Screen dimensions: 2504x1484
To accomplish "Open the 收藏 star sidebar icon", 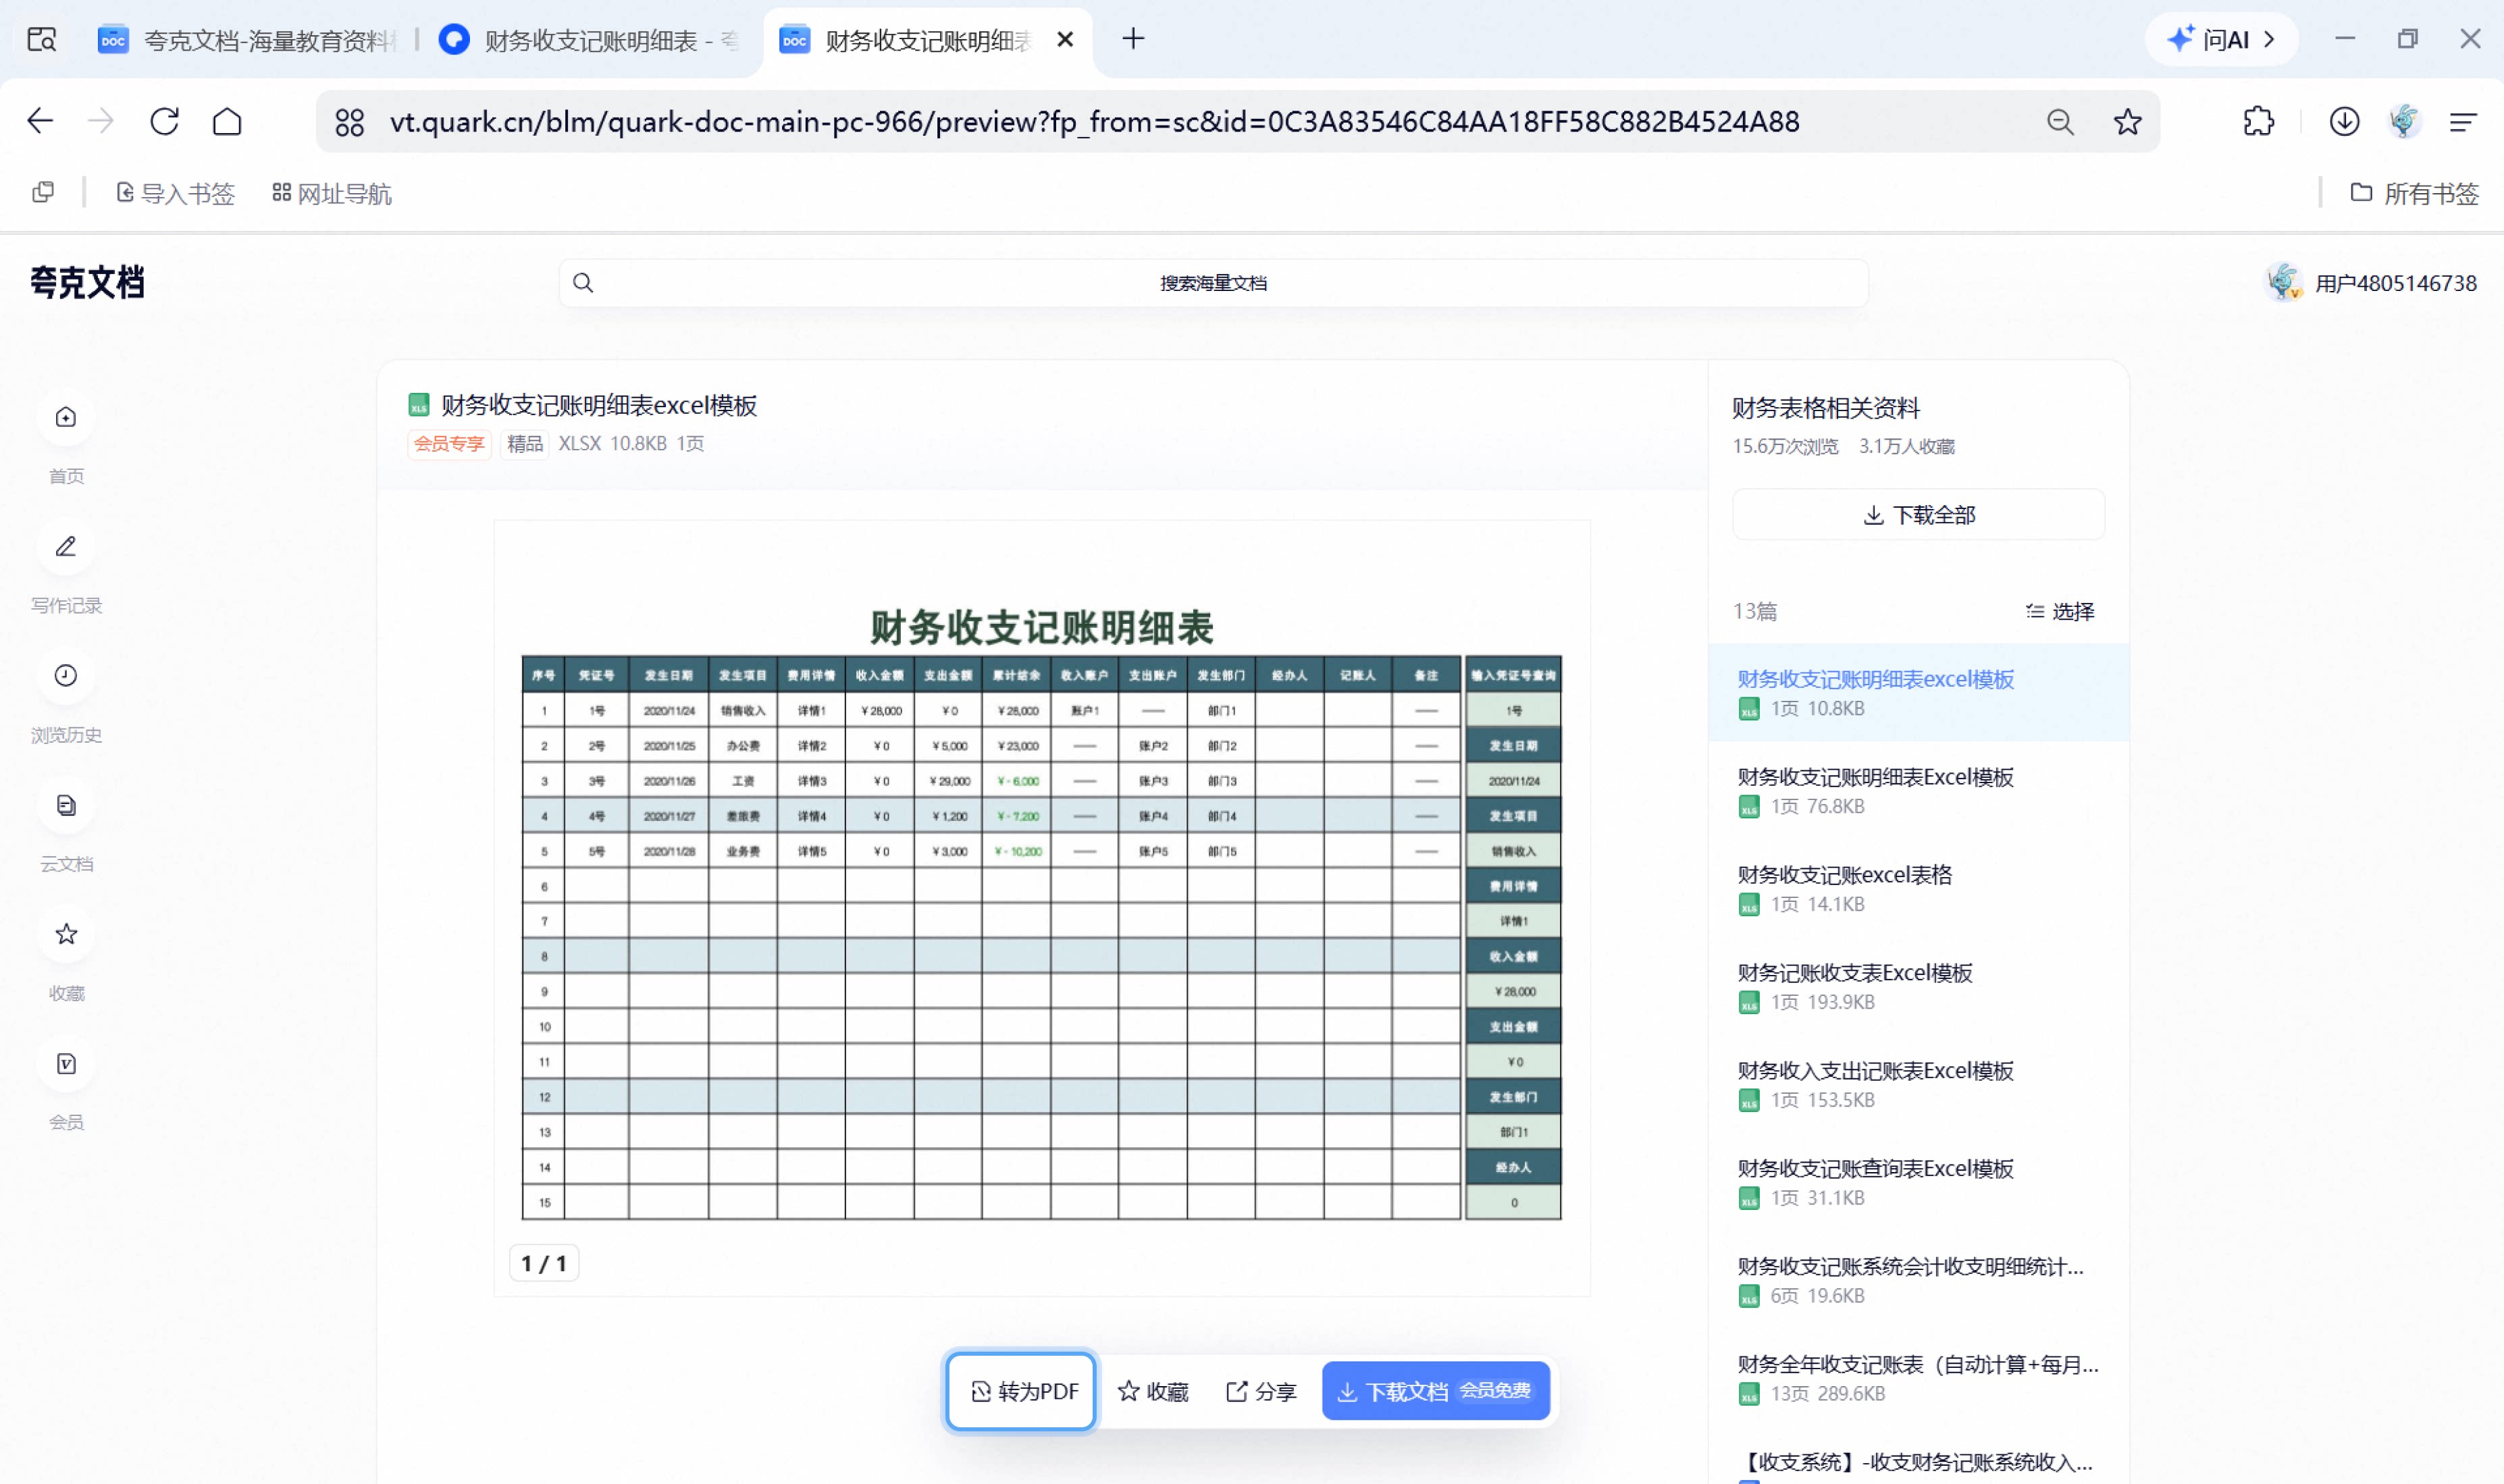I will [66, 934].
